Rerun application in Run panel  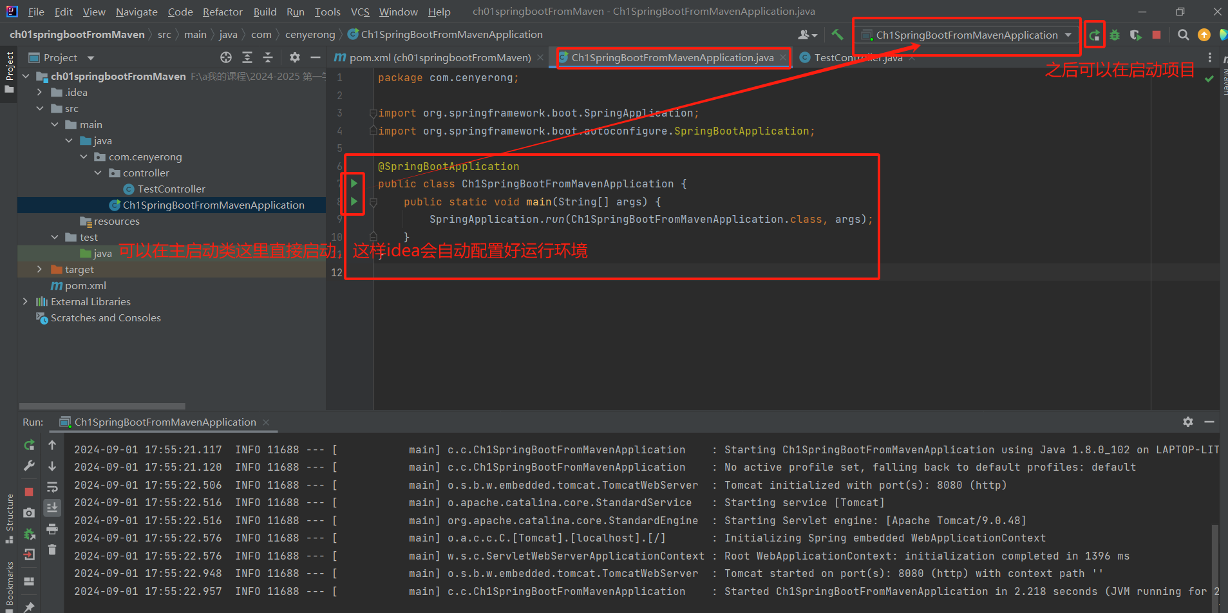(x=29, y=445)
